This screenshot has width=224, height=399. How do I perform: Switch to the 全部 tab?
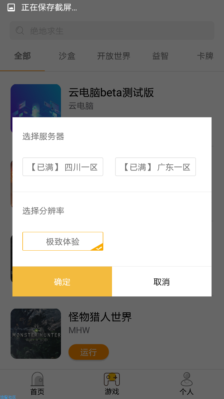pyautogui.click(x=22, y=56)
